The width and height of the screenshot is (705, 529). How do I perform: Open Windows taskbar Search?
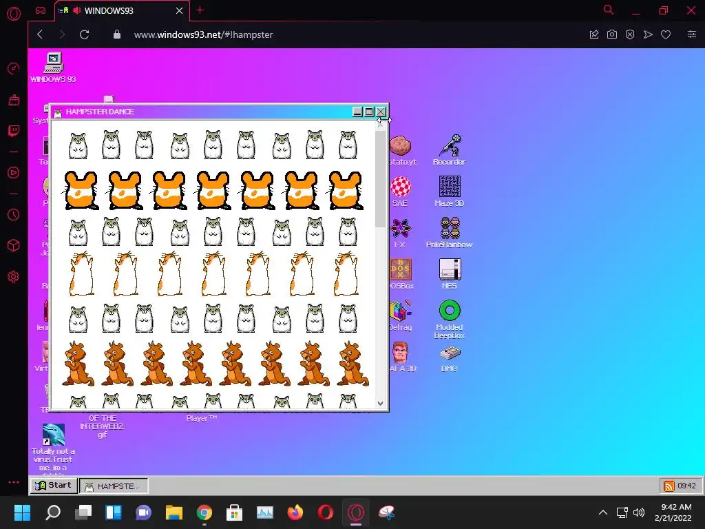tap(53, 512)
